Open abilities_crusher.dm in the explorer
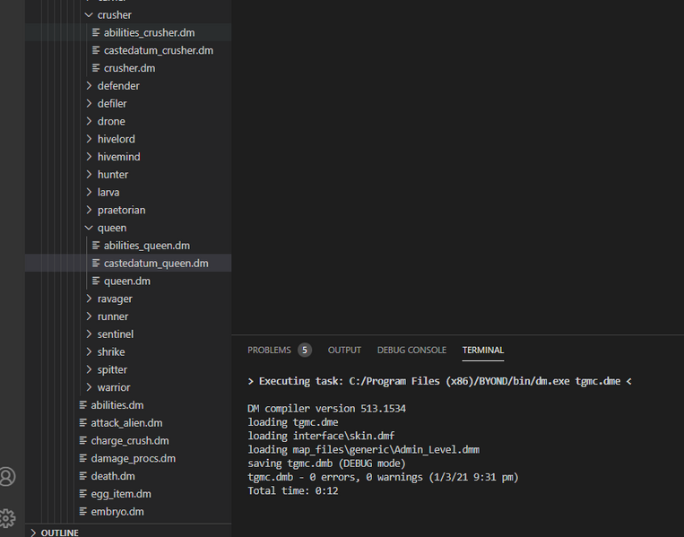The height and width of the screenshot is (537, 684). [149, 32]
